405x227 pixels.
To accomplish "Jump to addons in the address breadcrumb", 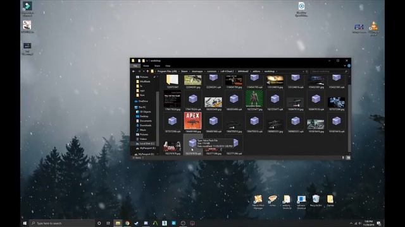I will [256, 71].
